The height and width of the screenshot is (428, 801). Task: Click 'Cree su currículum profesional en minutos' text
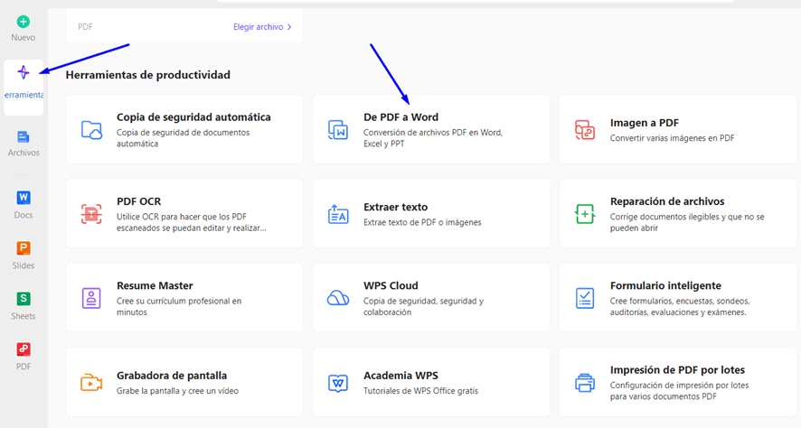coord(179,307)
